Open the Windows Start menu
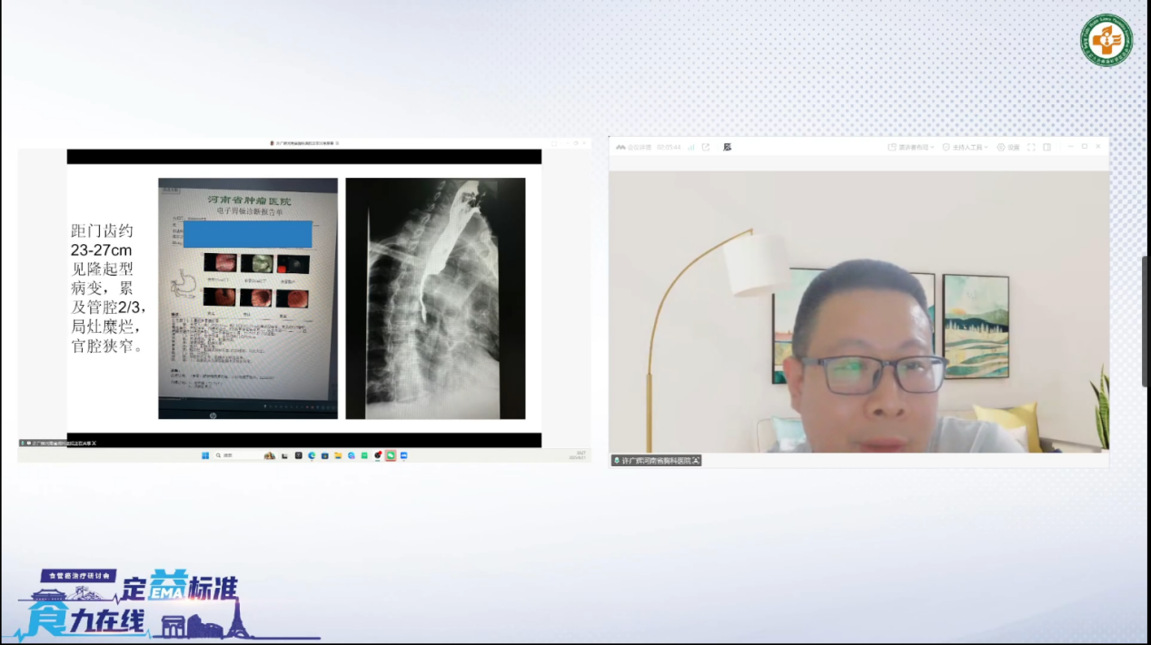 tap(205, 455)
